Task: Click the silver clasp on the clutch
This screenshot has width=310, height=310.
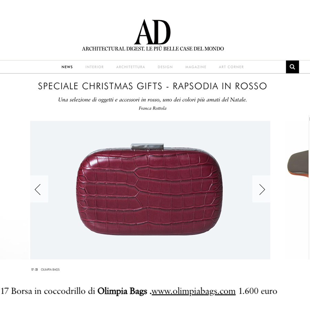Action: pyautogui.click(x=147, y=146)
